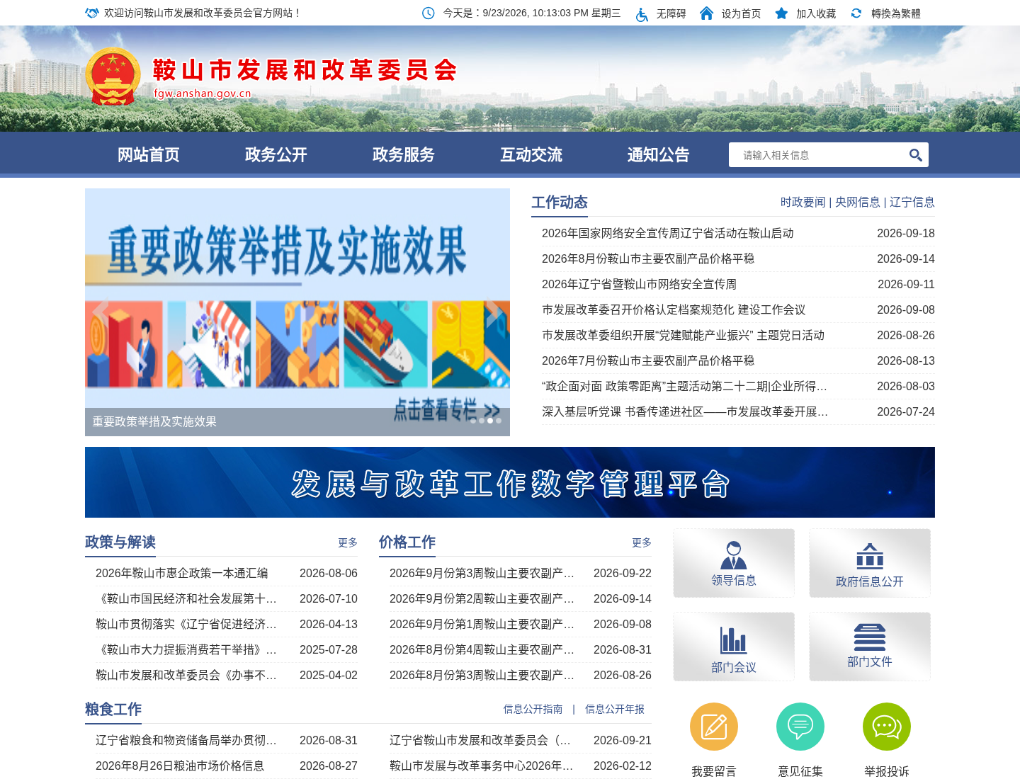Switch to the 时政要闻 tab
The width and height of the screenshot is (1020, 779).
pos(803,202)
